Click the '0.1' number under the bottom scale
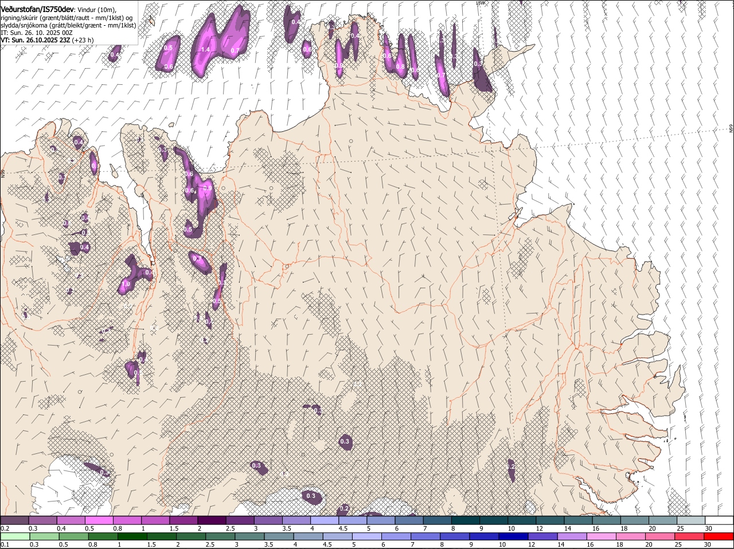The height and width of the screenshot is (549, 734). coord(5,544)
